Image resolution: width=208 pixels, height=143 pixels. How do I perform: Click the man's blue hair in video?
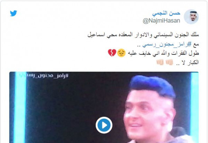[153, 86]
